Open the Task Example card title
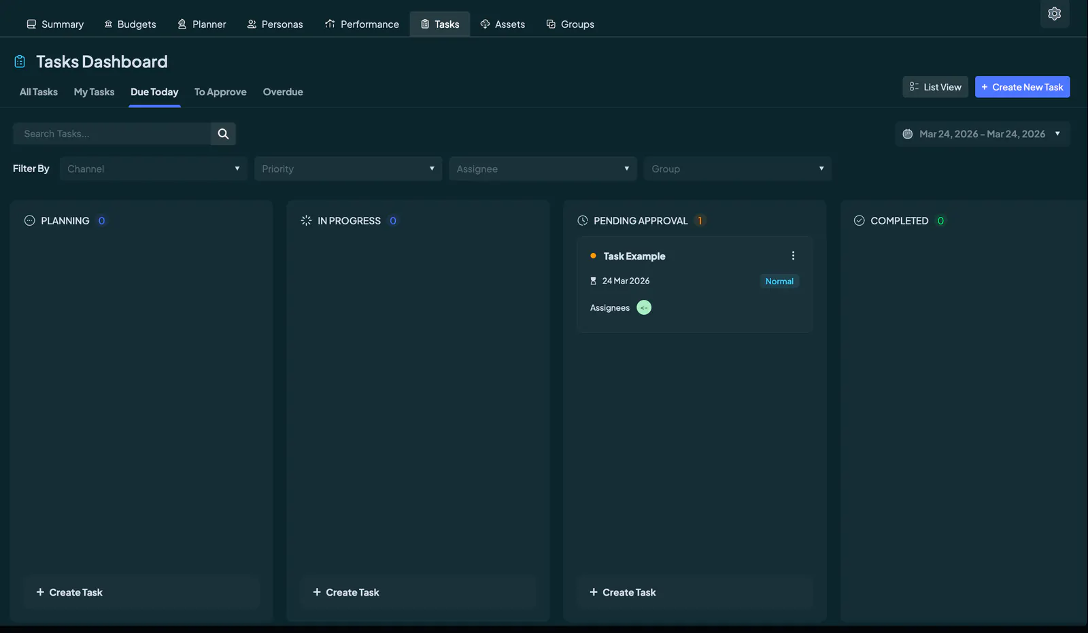Screen dimensions: 1088x633 [634, 256]
